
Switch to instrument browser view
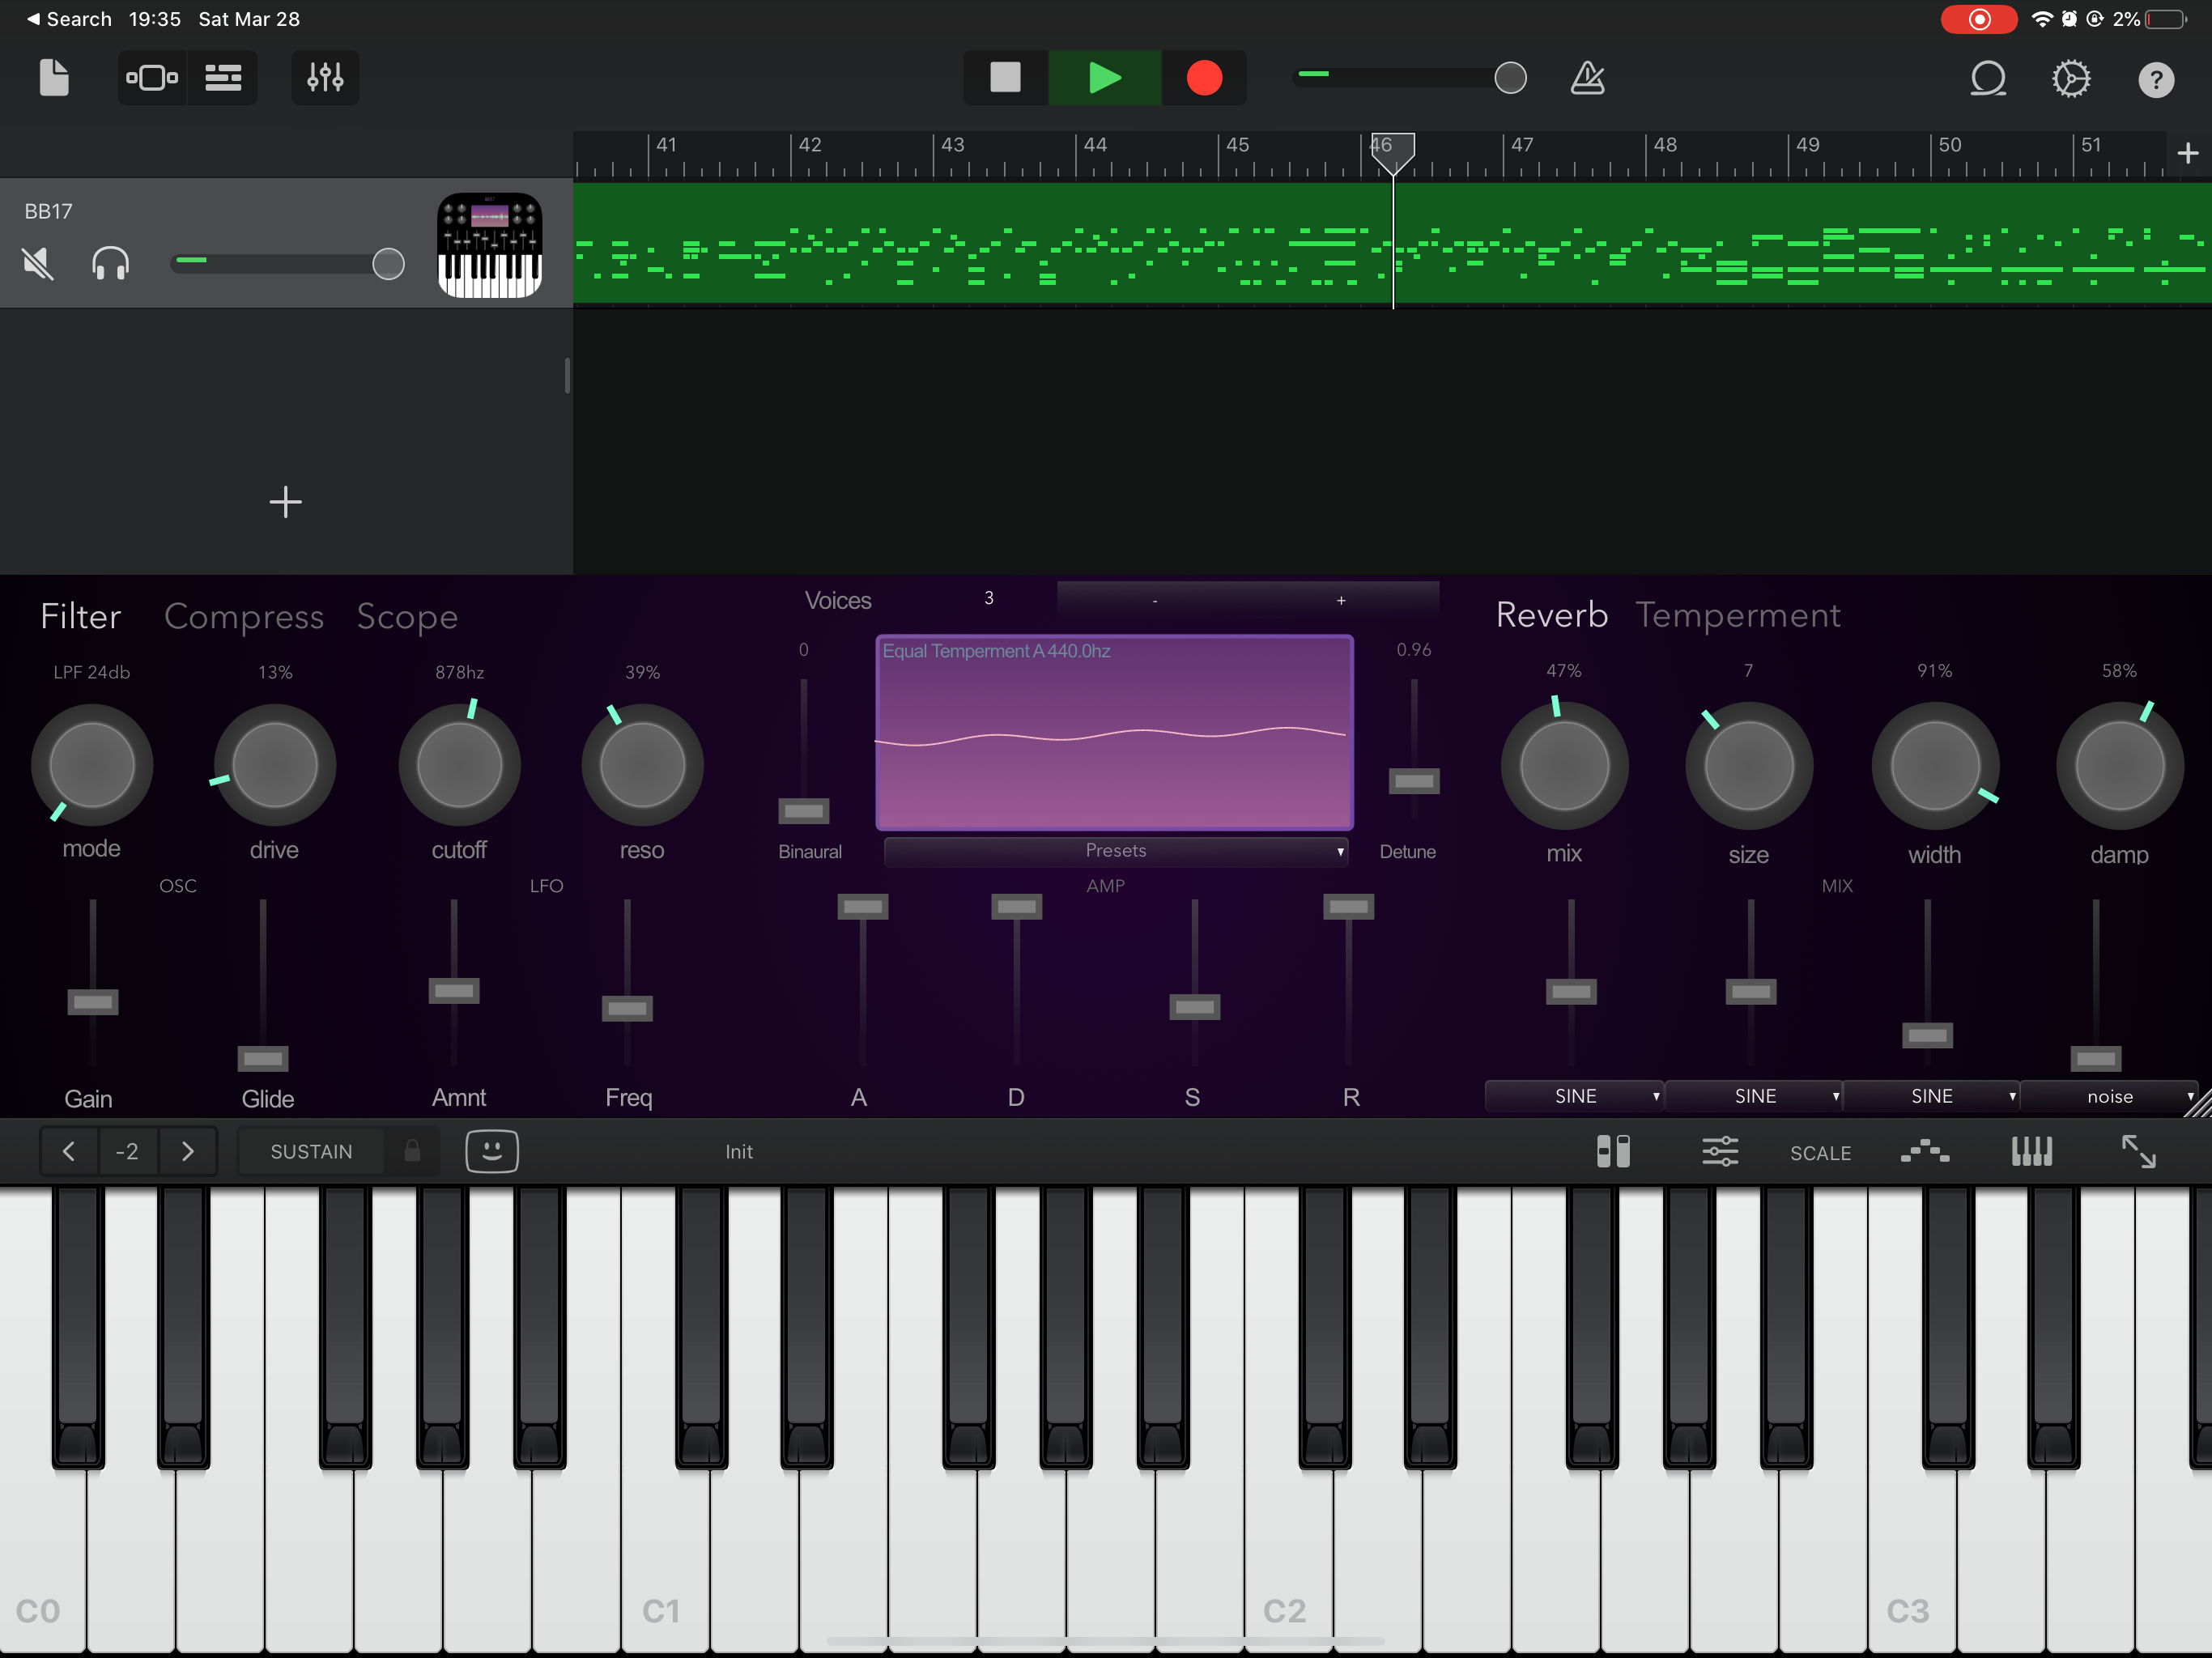click(152, 77)
